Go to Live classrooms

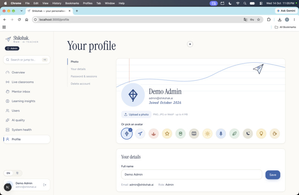(27, 82)
